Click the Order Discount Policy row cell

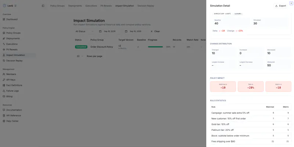[102, 47]
